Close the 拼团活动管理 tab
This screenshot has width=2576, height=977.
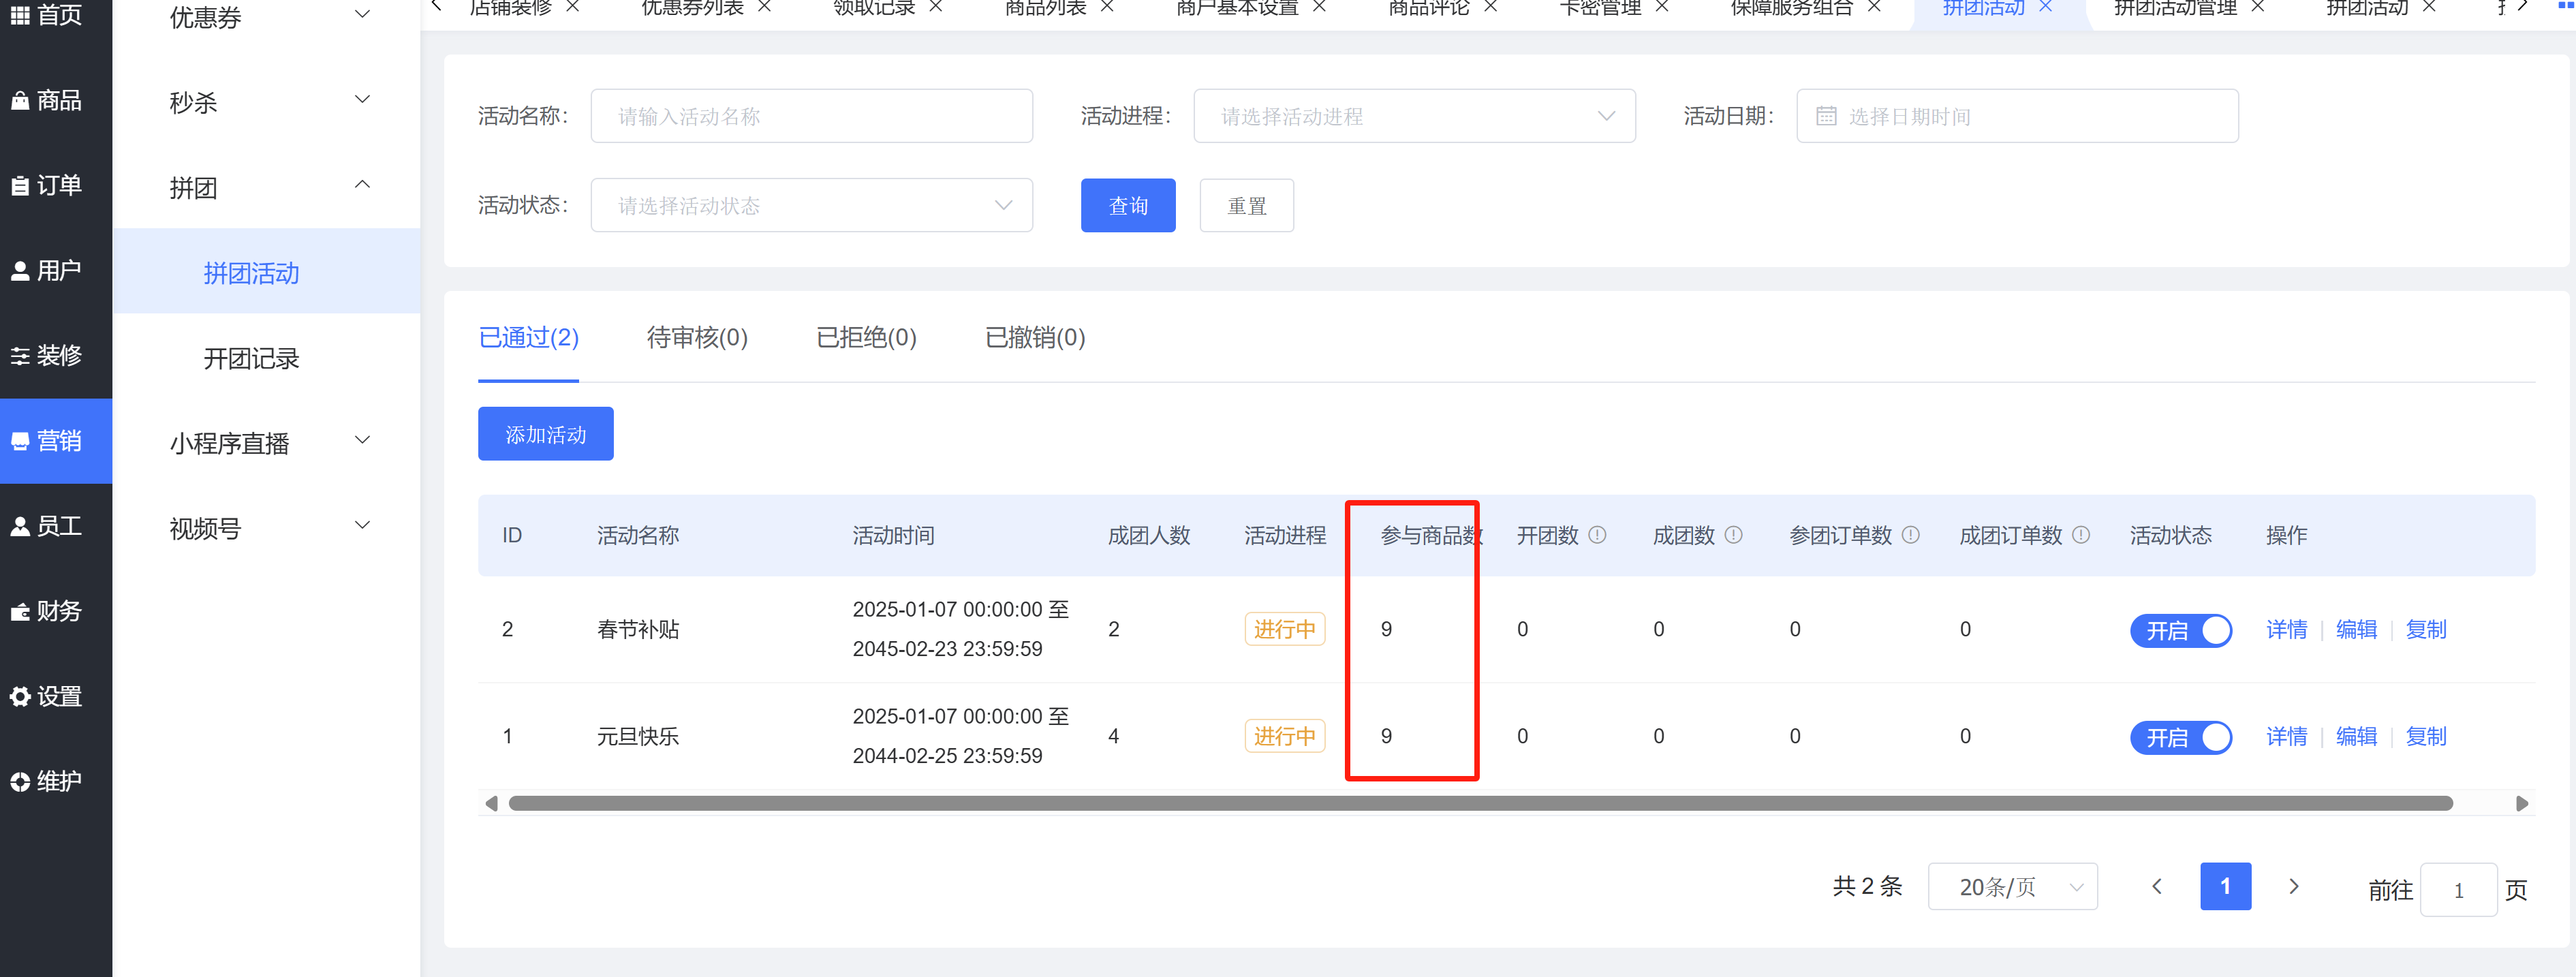2257,6
